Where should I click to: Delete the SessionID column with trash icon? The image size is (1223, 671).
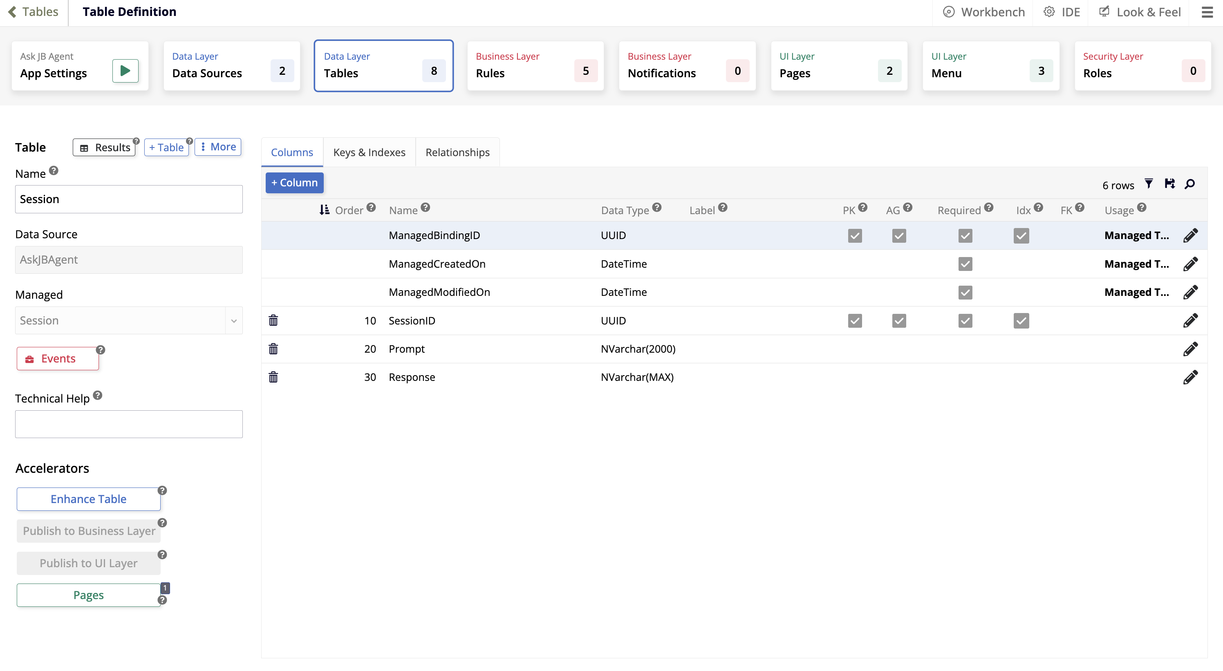tap(273, 320)
